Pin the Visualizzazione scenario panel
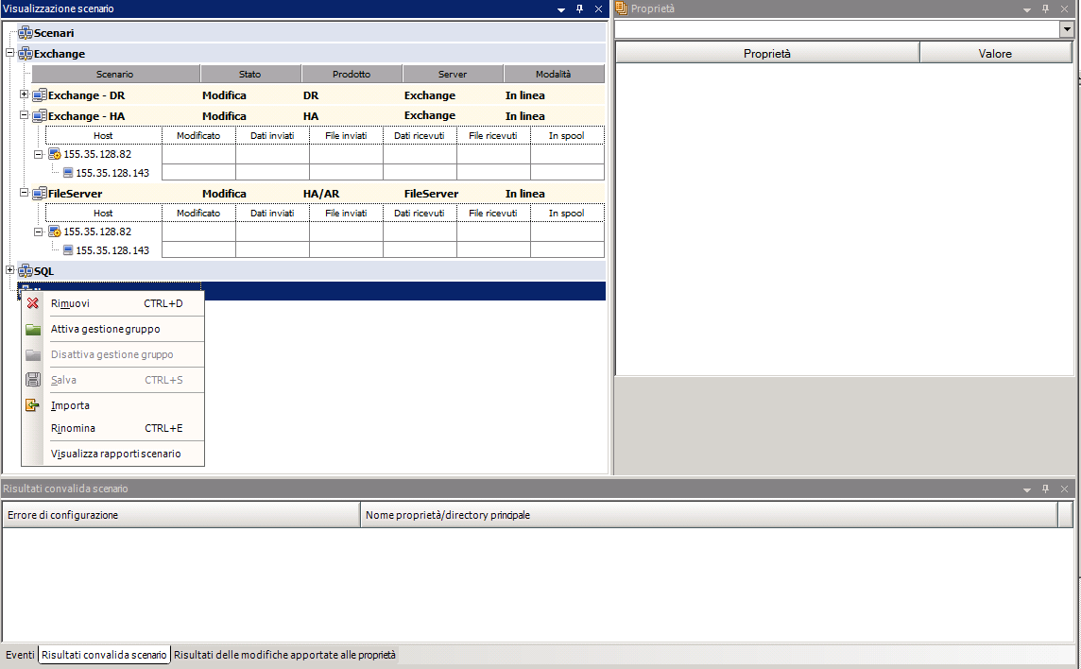This screenshot has height=669, width=1081. [x=580, y=9]
